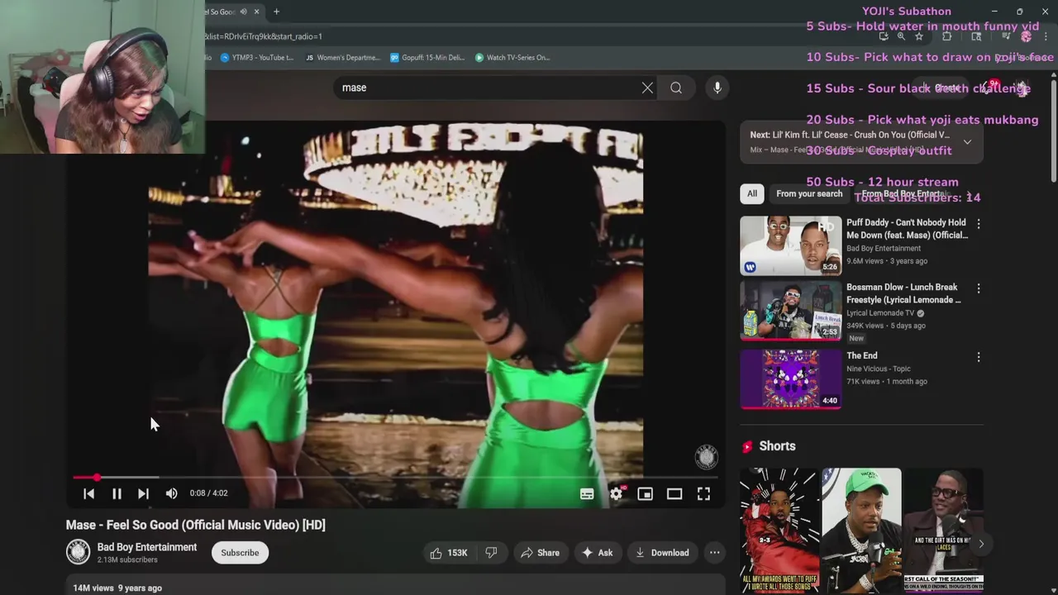
Task: Switch to miniplayer mode
Action: [x=645, y=493]
